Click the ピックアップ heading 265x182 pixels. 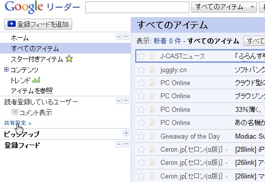coord(22,134)
